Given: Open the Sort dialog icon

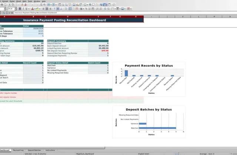Looking at the screenshot, I should [60, 5].
